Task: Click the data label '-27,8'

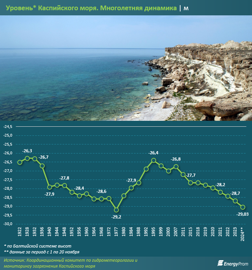Action: point(64,178)
